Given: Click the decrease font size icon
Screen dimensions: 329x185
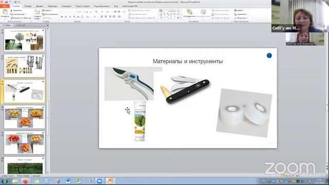Looking at the screenshot, I should tap(91, 12).
